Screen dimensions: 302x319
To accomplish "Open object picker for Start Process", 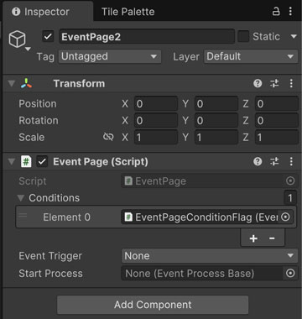I will coord(290,273).
